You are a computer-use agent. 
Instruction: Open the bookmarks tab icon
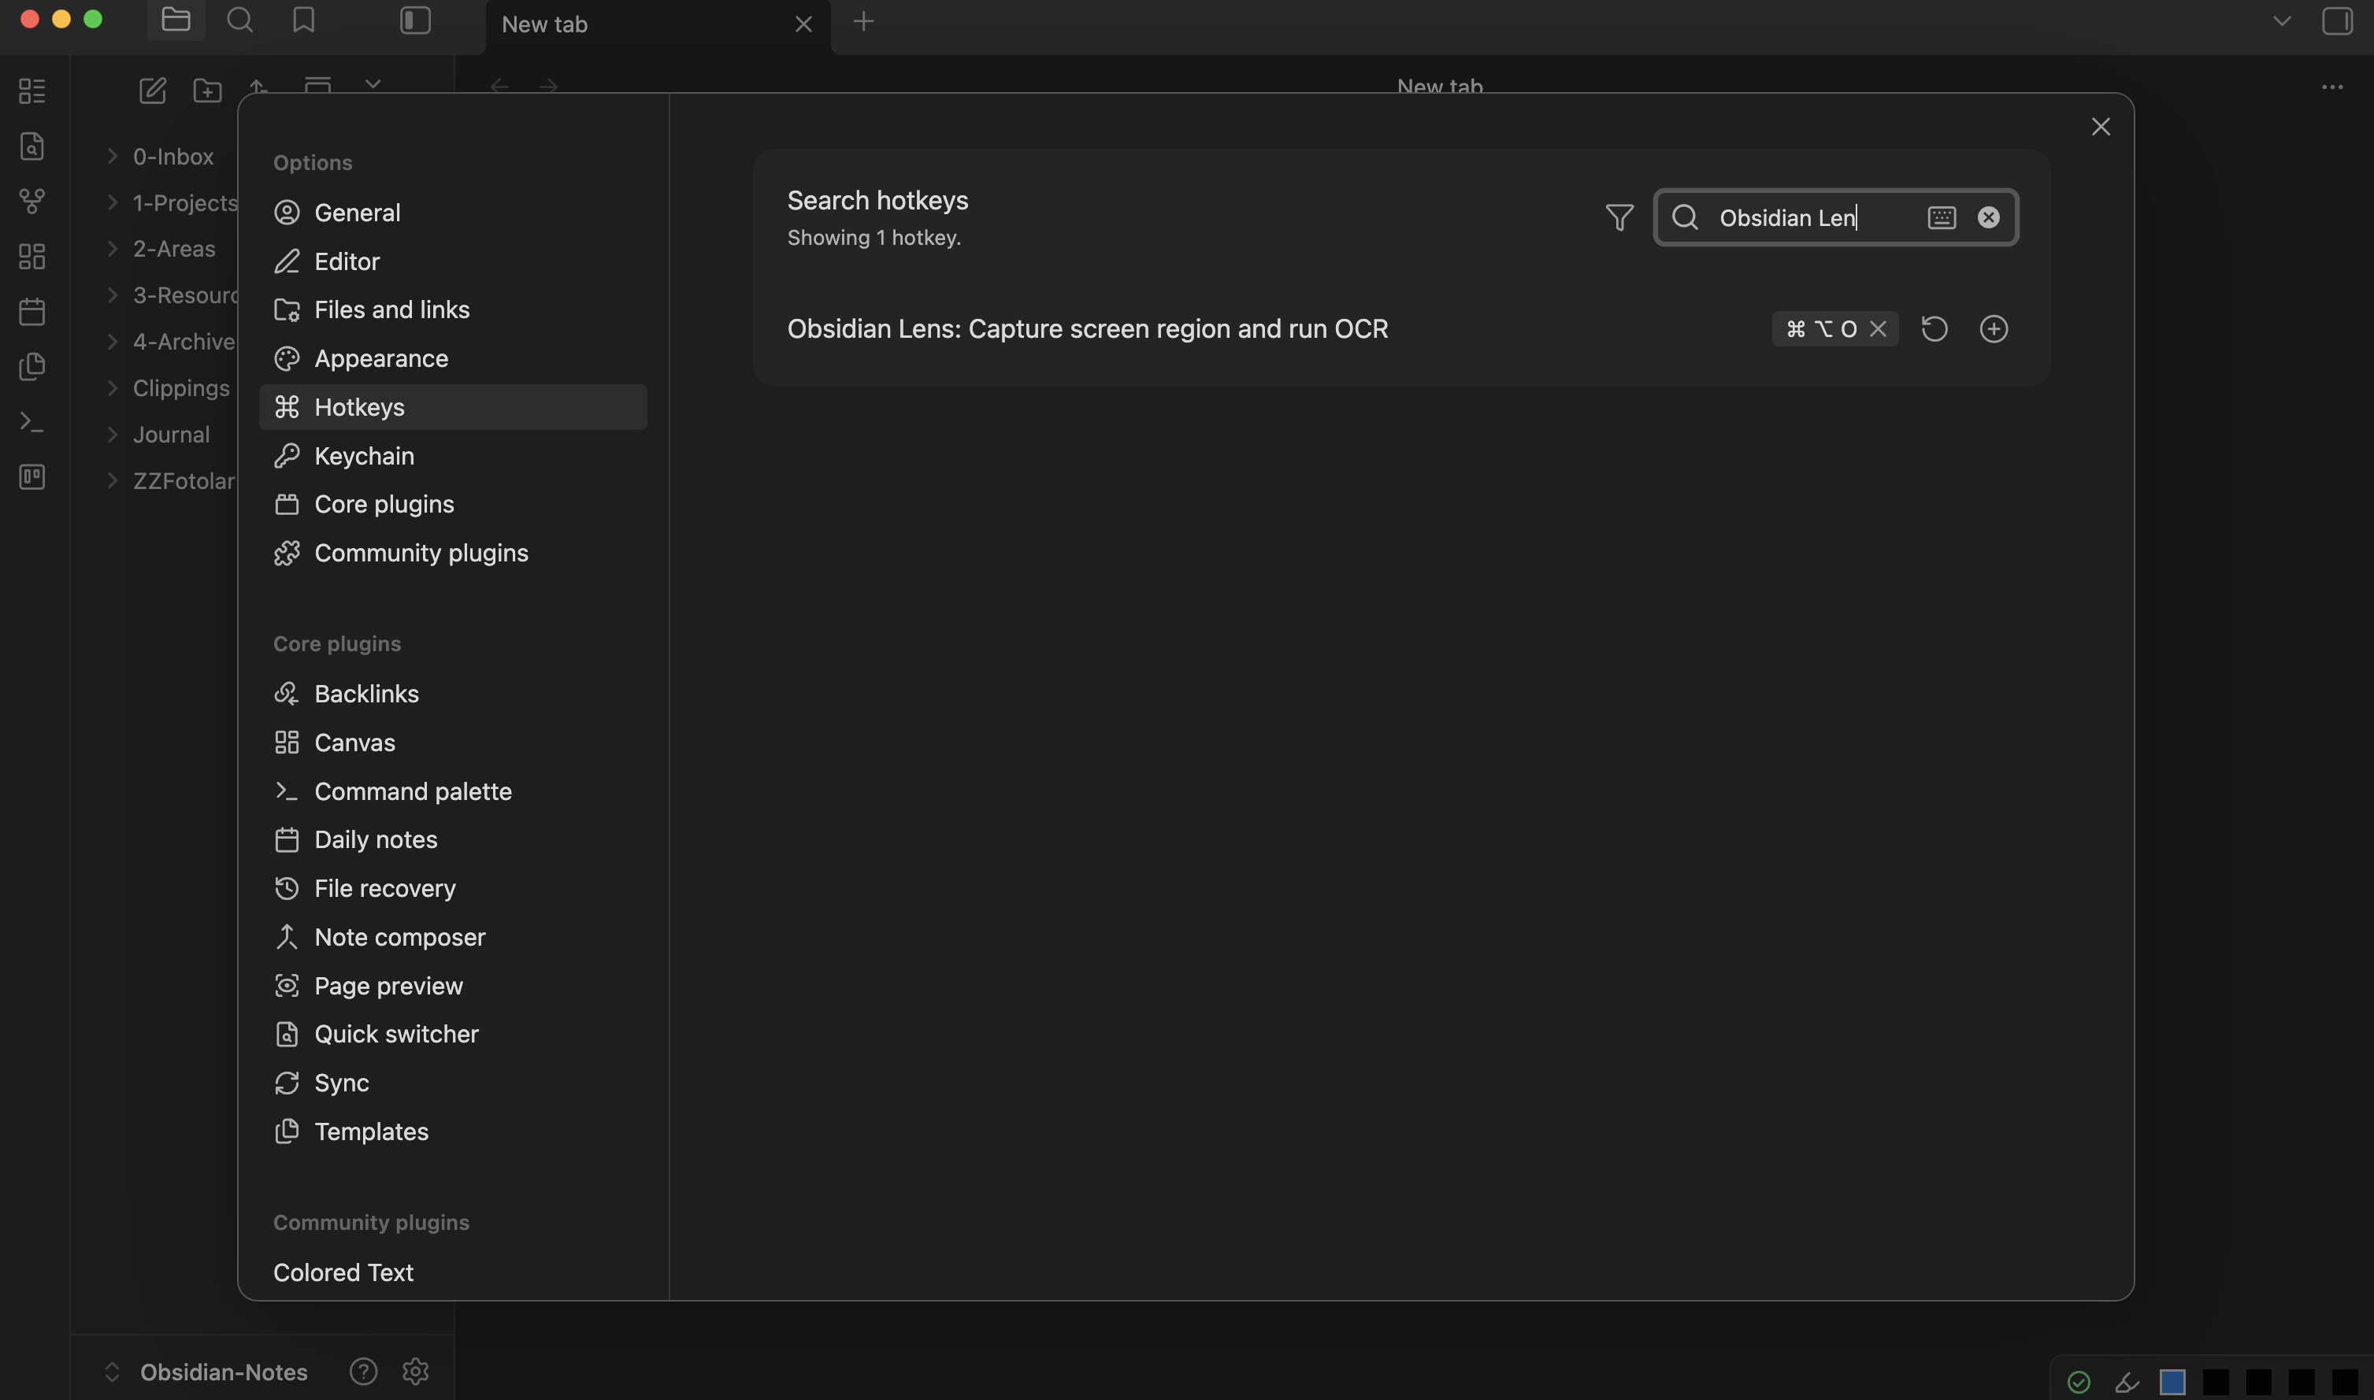(x=304, y=20)
